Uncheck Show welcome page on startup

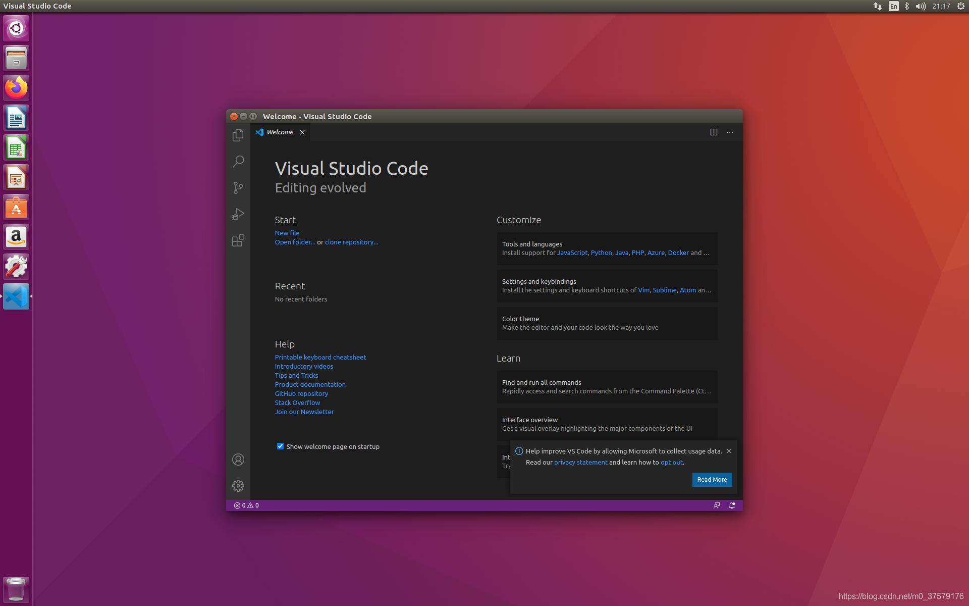280,446
